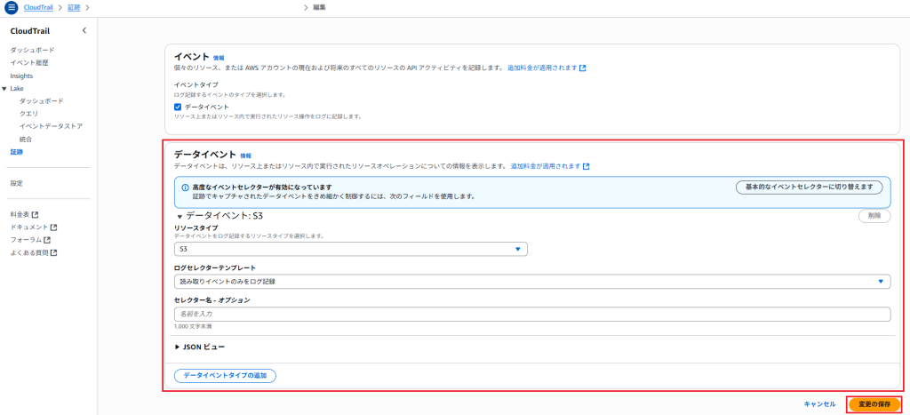This screenshot has height=415, width=910.
Task: Open ダッシュボード at the top of sidebar
Action: [x=32, y=50]
